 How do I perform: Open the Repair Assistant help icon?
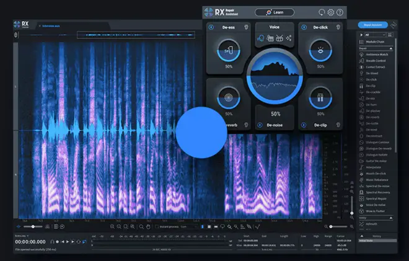(340, 12)
